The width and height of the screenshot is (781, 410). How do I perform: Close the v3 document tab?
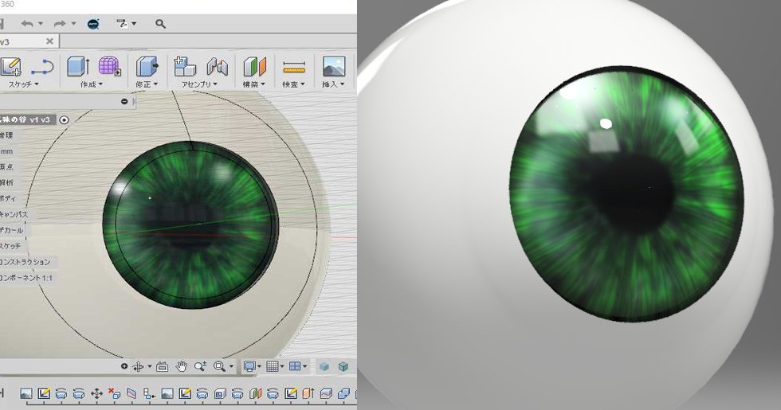click(49, 41)
